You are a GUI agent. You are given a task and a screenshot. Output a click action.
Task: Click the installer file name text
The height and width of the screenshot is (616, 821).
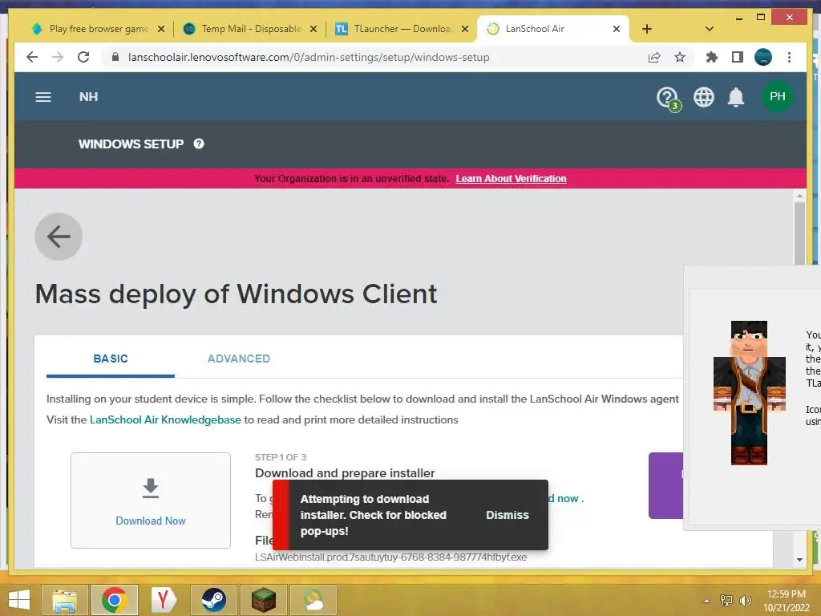[390, 557]
